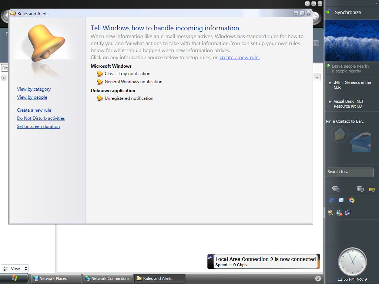Switch to Network Places taskbar item
The height and width of the screenshot is (284, 379).
[56, 278]
